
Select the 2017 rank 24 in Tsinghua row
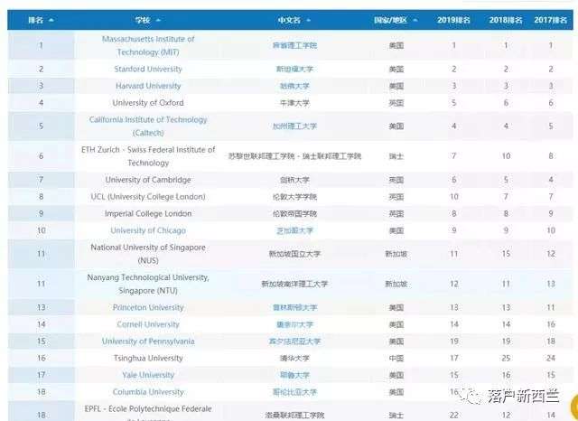[551, 359]
